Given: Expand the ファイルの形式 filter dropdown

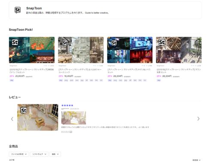Looking at the screenshot, I should (x=19, y=154).
